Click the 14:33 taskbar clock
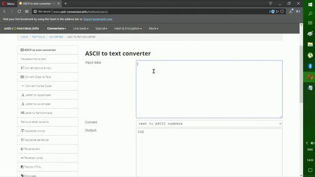 point(310,160)
